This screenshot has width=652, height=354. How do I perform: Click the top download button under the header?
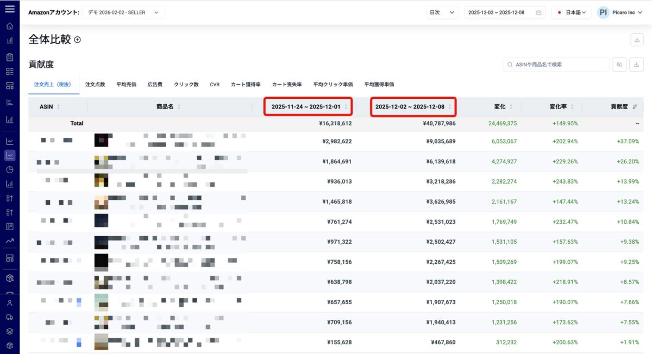[x=636, y=40]
